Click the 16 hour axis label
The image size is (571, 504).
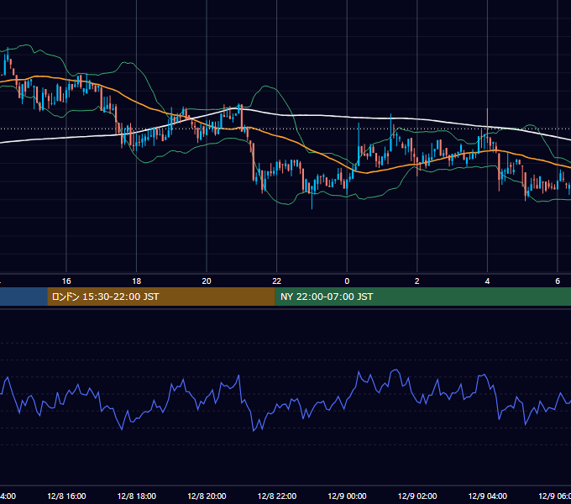click(66, 281)
